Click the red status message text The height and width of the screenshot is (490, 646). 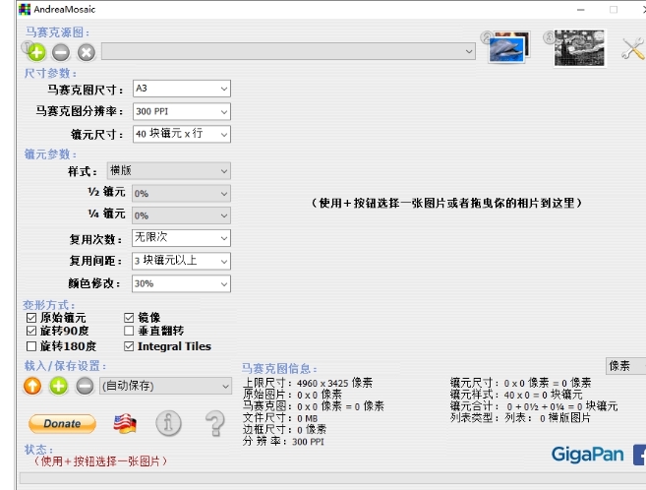click(x=99, y=461)
